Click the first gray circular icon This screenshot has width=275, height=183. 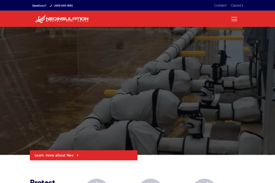click(x=96, y=181)
